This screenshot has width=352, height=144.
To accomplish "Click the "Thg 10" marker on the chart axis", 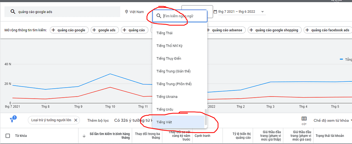I will tap(110, 107).
